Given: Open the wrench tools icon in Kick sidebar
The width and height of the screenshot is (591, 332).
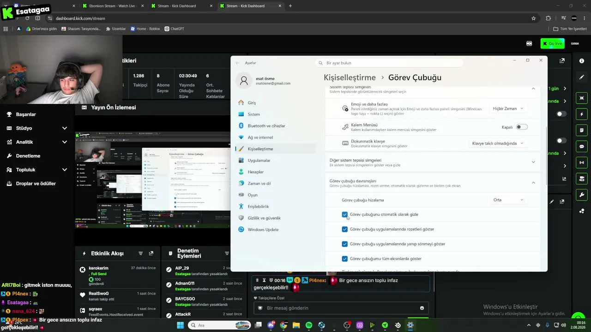Looking at the screenshot, I should point(582,195).
